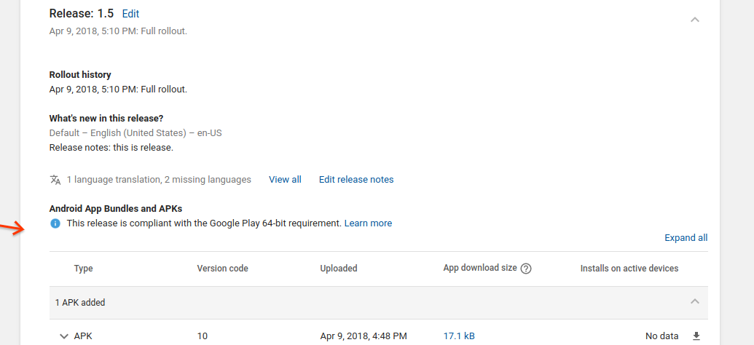754x345 pixels.
Task: Click Edit link next to Release 1.5
Action: [130, 14]
